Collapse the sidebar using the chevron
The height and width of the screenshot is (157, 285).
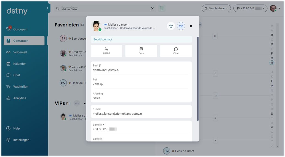[47, 8]
